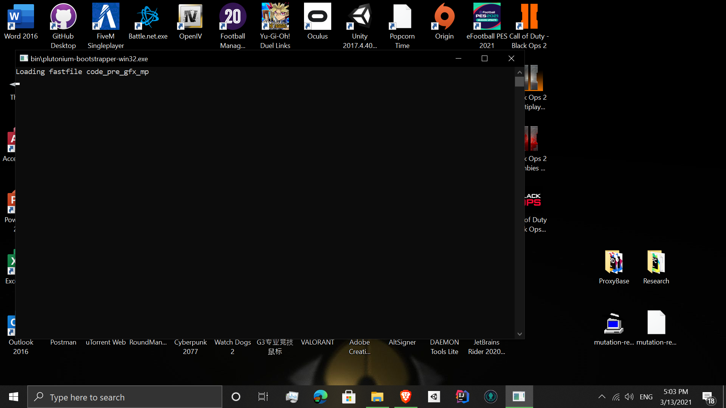Screen dimensions: 726x408
Task: Open Research folder
Action: (656, 266)
